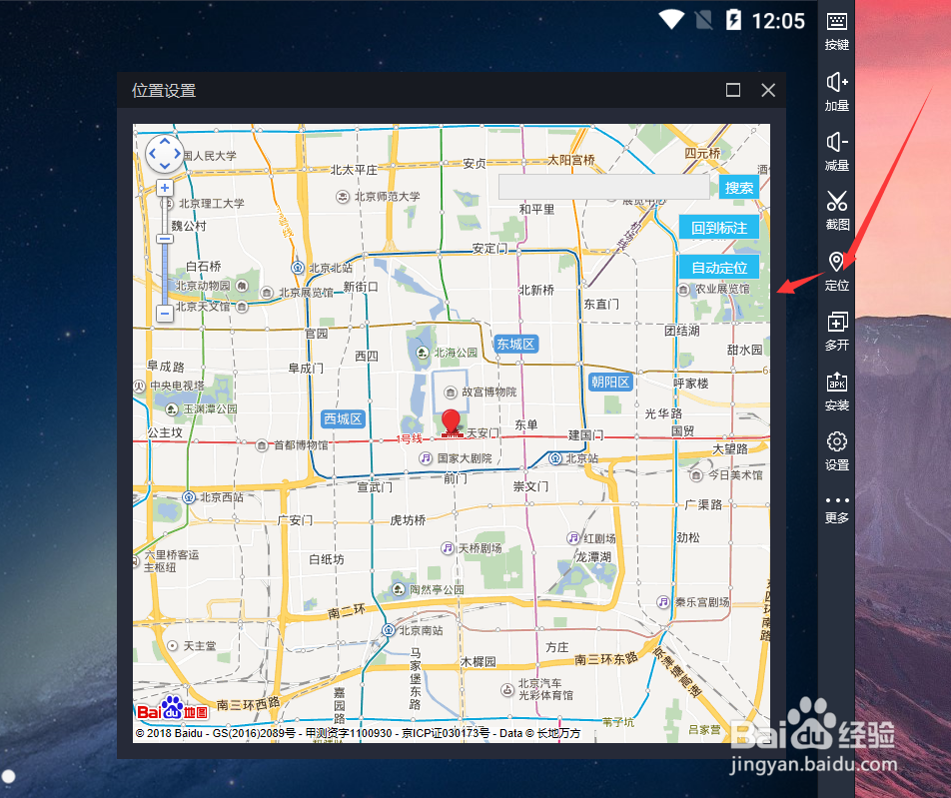Maximize the 位置设置 window
The height and width of the screenshot is (798, 951).
pyautogui.click(x=733, y=90)
